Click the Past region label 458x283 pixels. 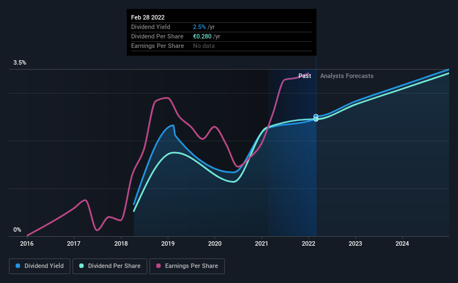305,76
